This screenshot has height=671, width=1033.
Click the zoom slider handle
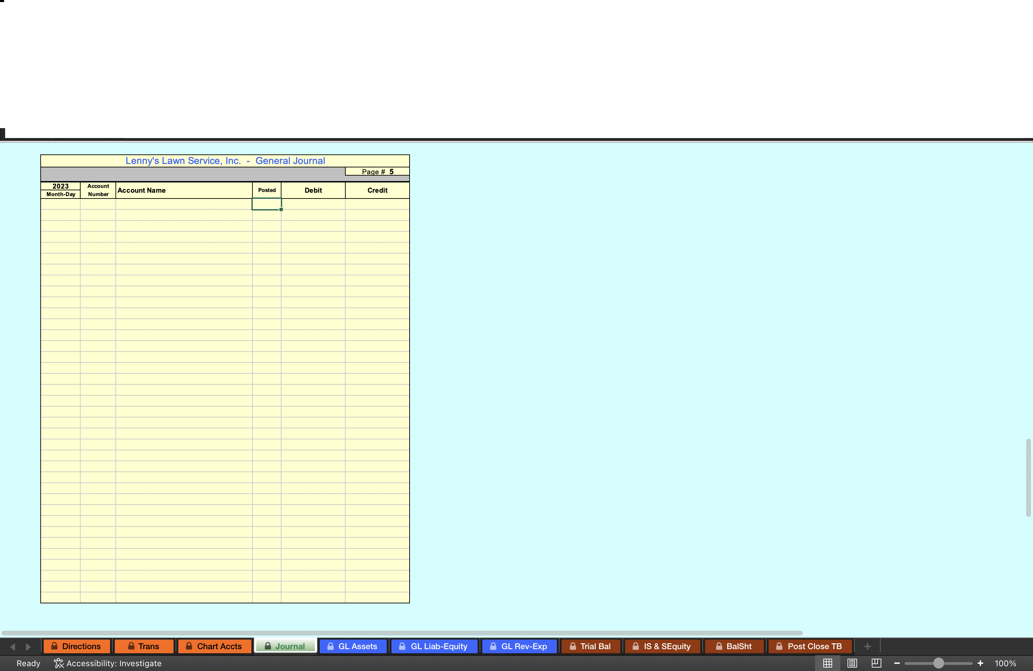tap(938, 663)
